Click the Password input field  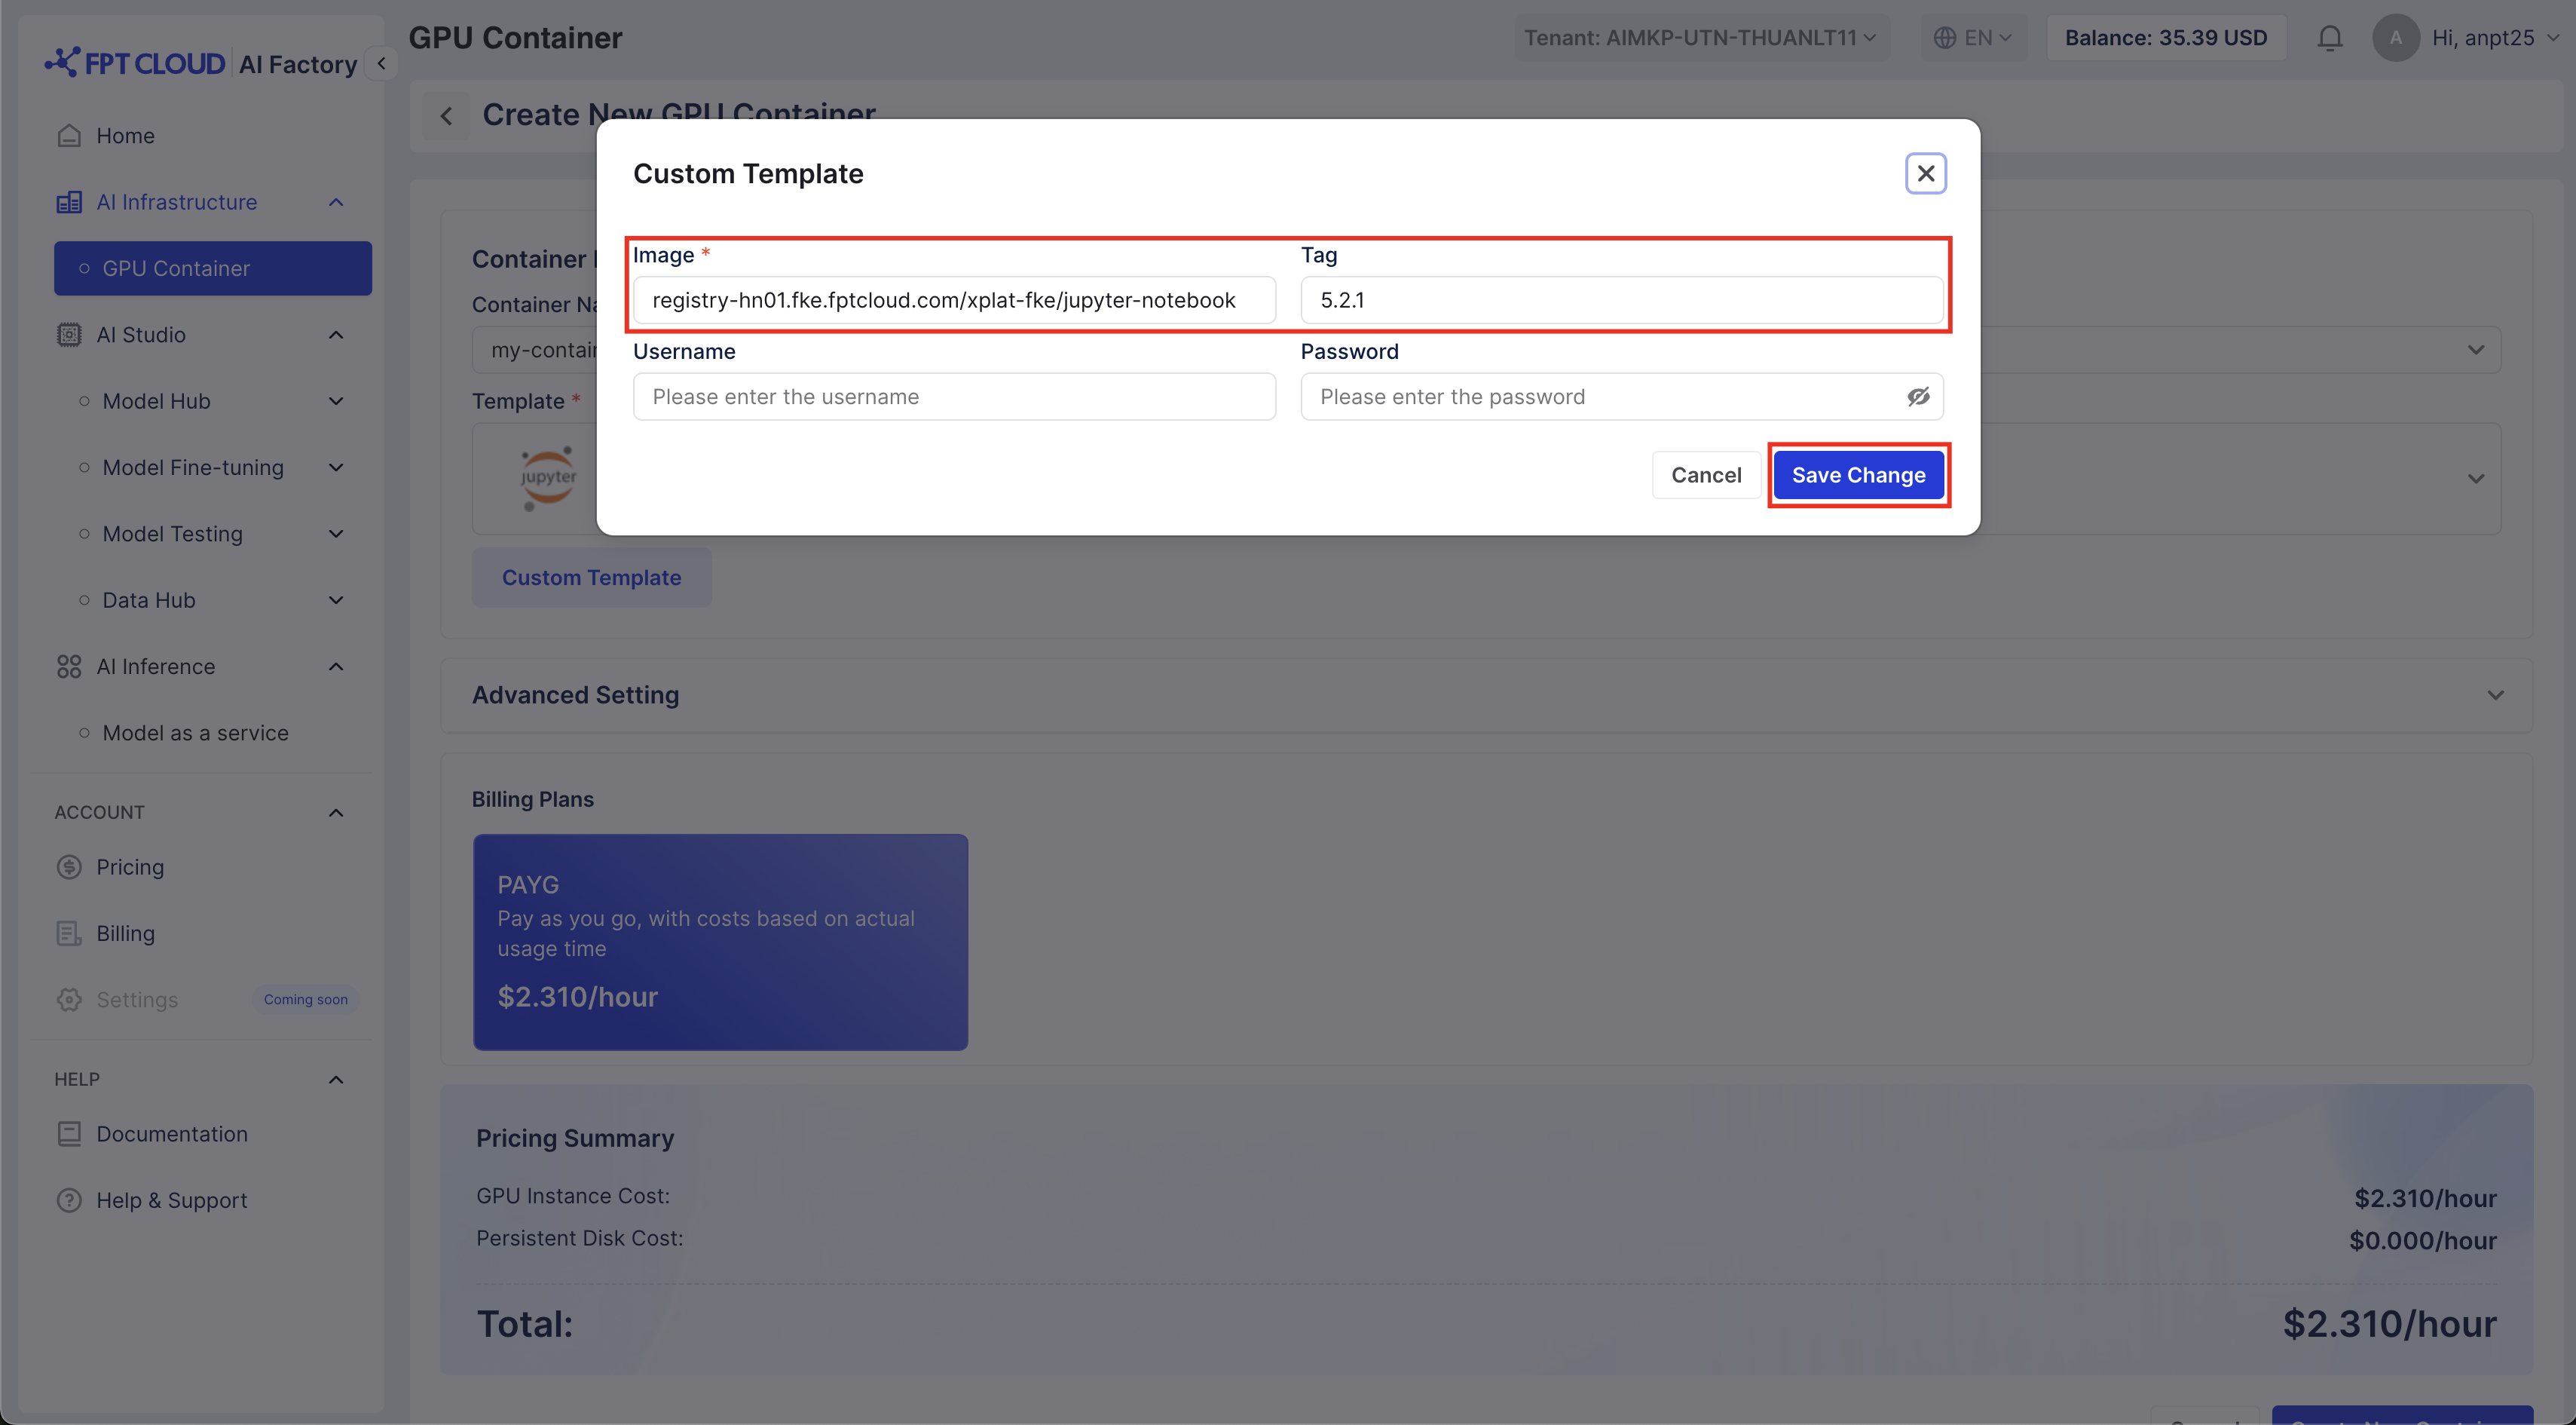click(x=1621, y=397)
